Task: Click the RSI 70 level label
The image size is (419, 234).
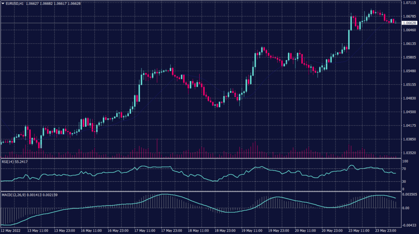Action: coord(405,169)
